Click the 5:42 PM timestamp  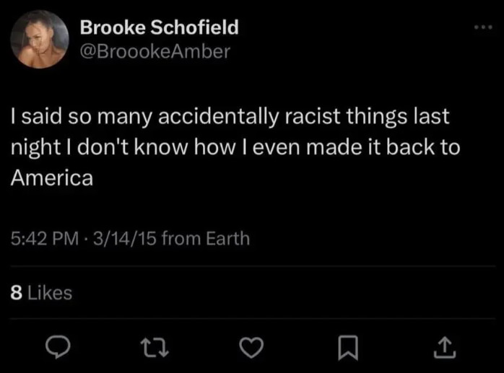42,237
